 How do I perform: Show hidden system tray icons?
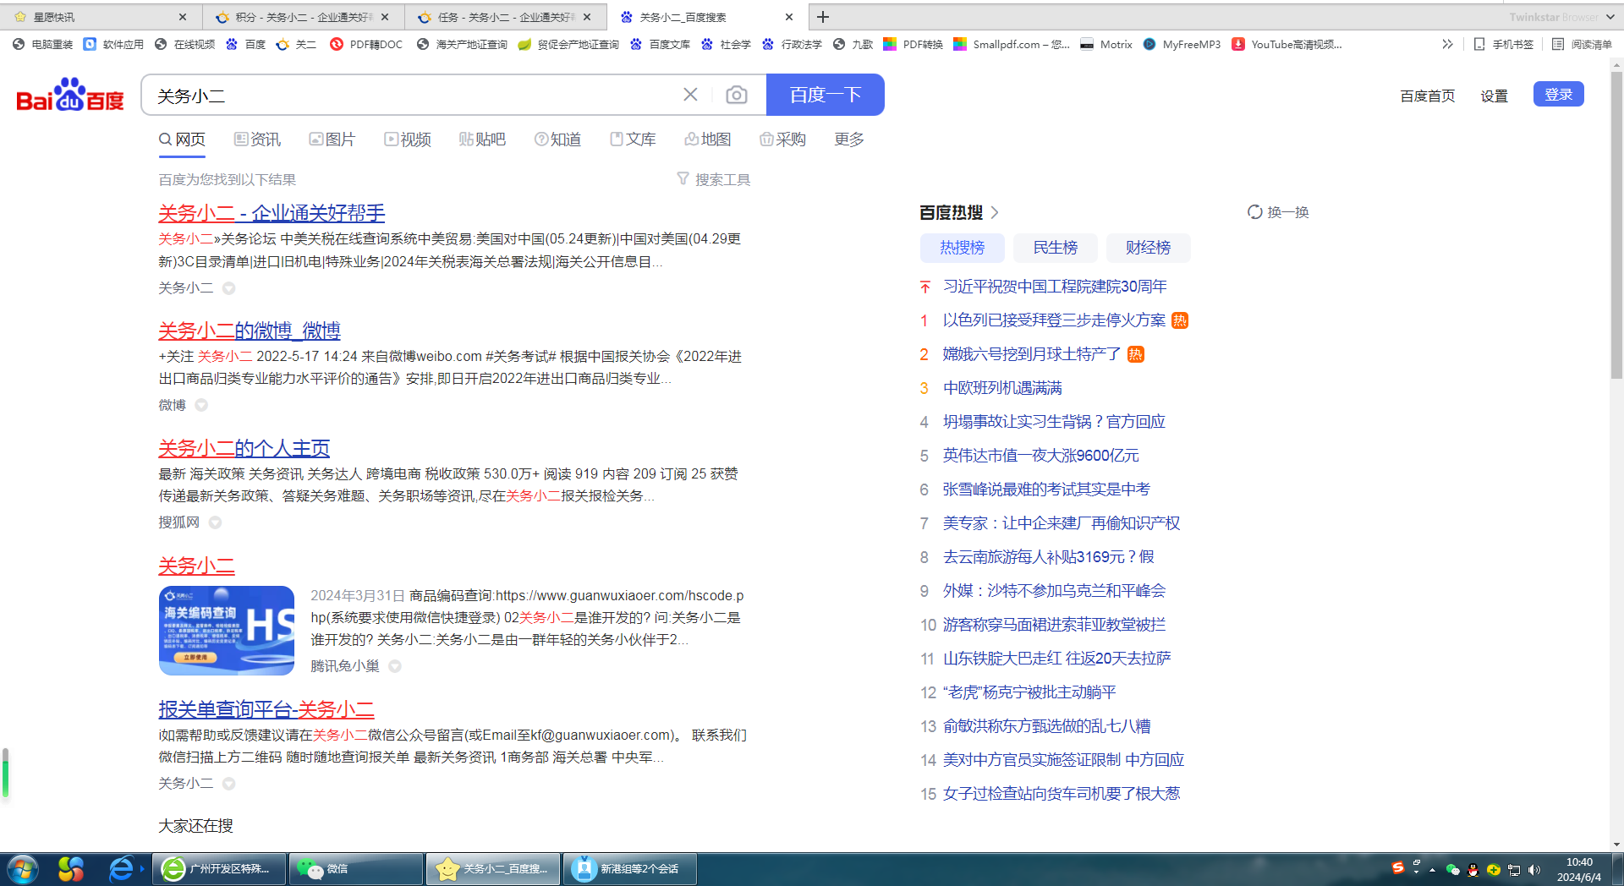click(x=1432, y=869)
